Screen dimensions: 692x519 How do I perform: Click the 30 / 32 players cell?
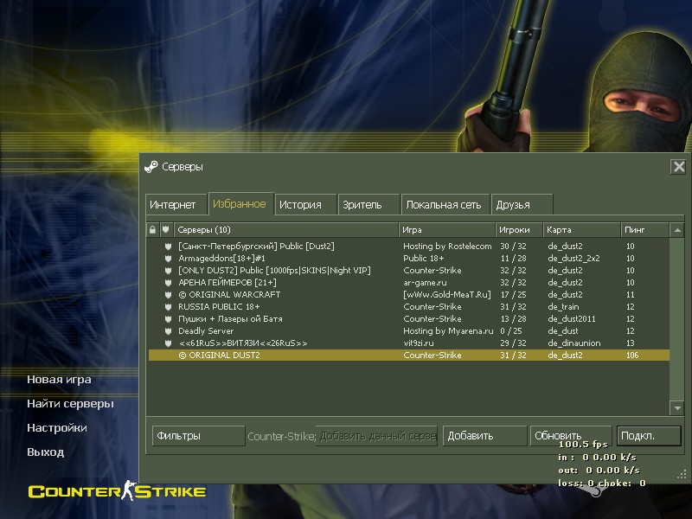pos(513,247)
